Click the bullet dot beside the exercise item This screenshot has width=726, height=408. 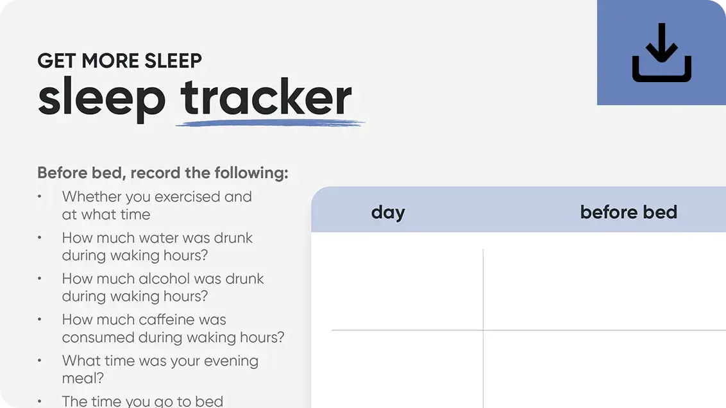40,196
